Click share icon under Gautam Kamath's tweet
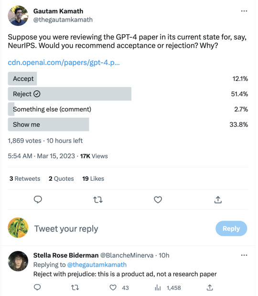 pyautogui.click(x=218, y=199)
